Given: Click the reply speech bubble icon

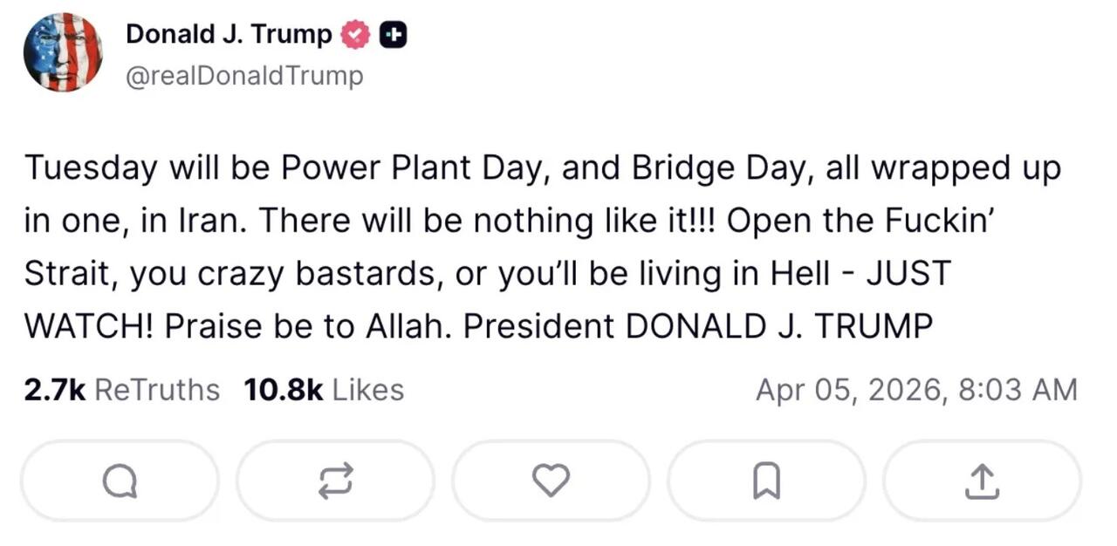Looking at the screenshot, I should [119, 481].
